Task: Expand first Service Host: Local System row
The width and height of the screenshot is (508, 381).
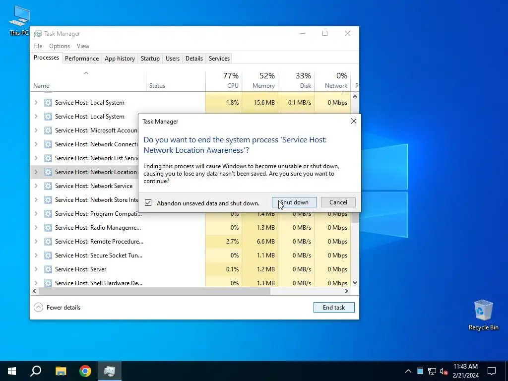Action: [x=36, y=102]
